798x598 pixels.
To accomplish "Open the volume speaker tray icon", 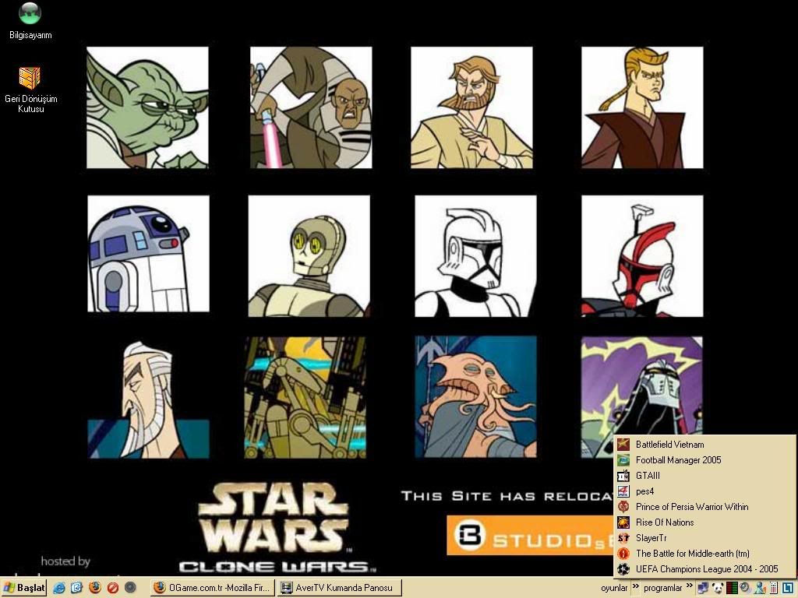I will click(746, 588).
